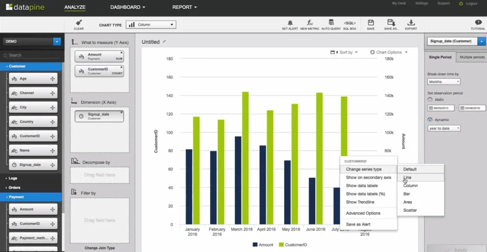Viewport: 487px width, 252px height.
Task: Click the Export download icon
Action: click(411, 22)
